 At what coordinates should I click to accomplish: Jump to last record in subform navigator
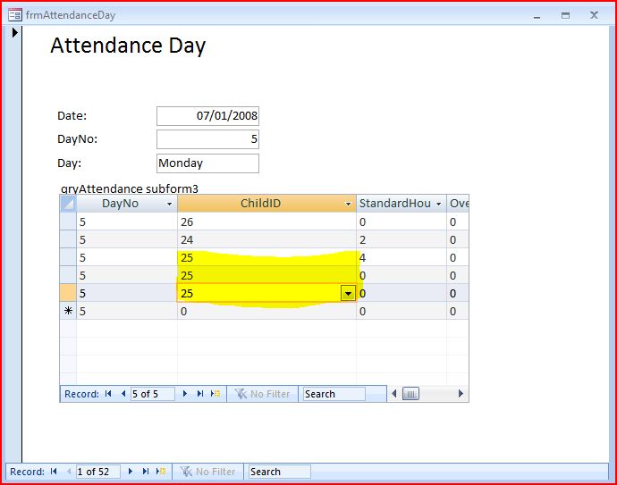click(x=199, y=393)
